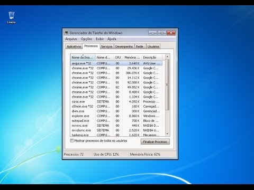Select chrome.exe row using 1.104 K
This screenshot has height=190, width=254.
116,97
